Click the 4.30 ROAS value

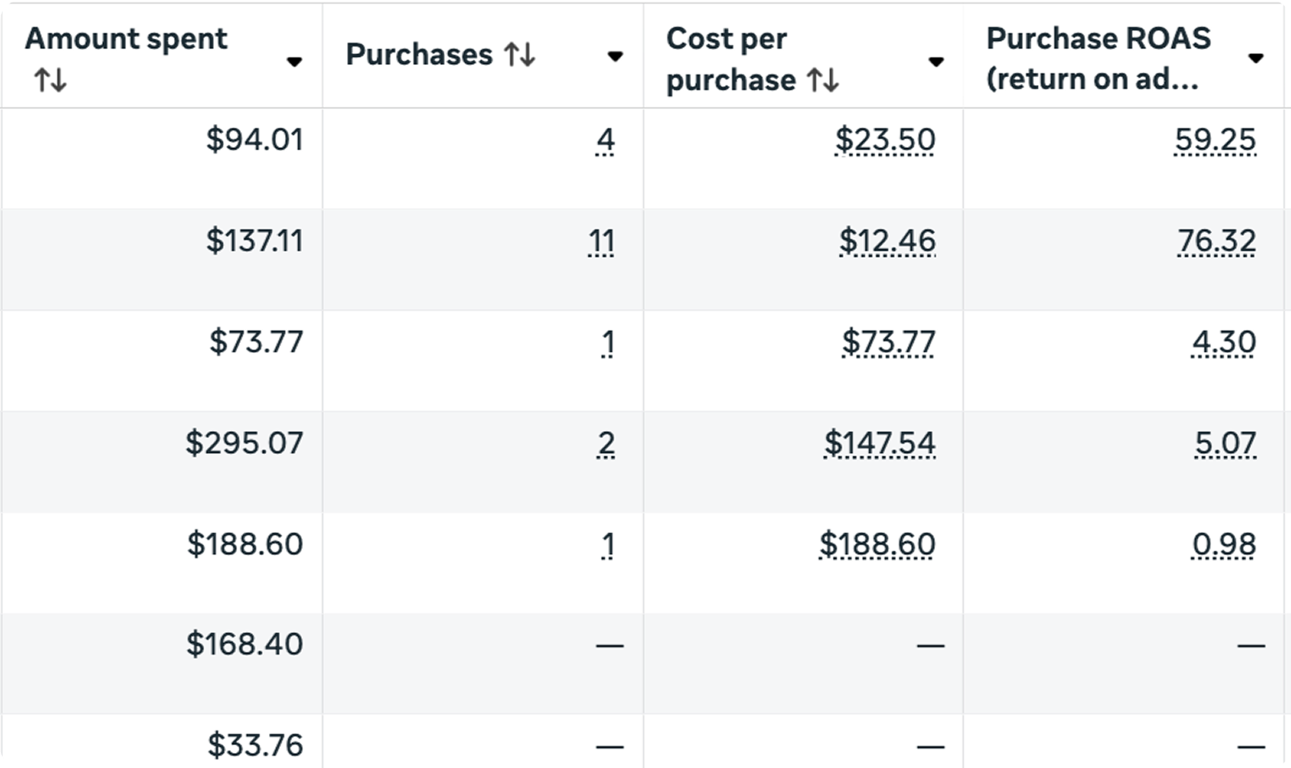tap(1224, 342)
